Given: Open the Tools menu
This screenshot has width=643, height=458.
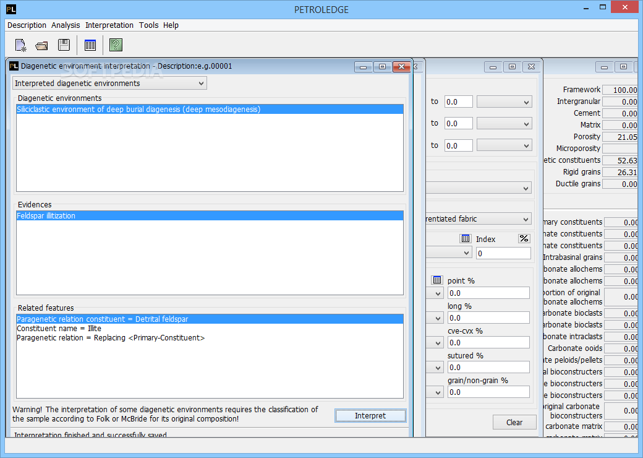Looking at the screenshot, I should pyautogui.click(x=148, y=25).
